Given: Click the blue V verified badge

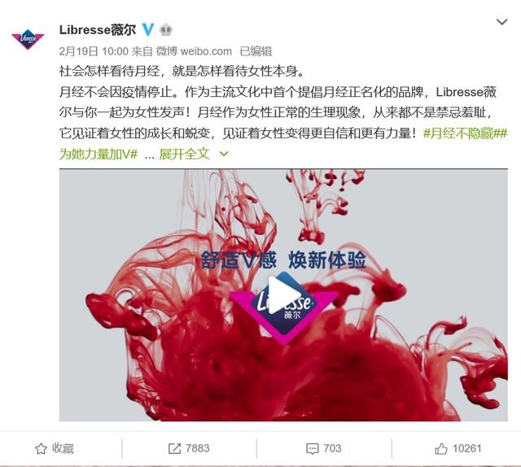Looking at the screenshot, I should (148, 29).
